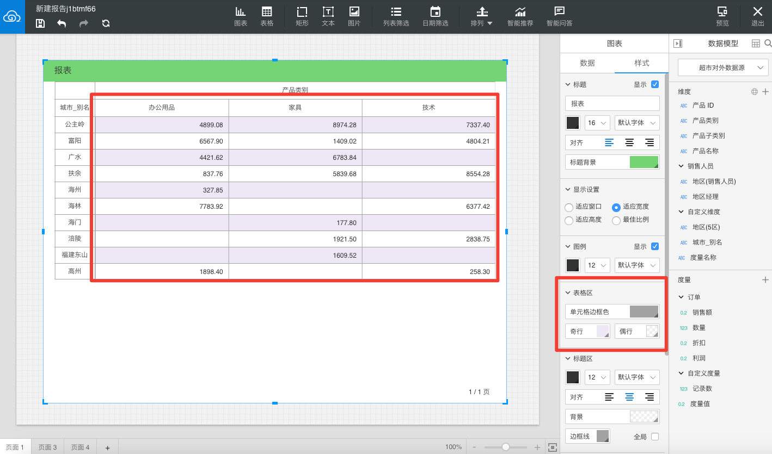
Task: Click the title text field 报表
Action: (x=612, y=103)
